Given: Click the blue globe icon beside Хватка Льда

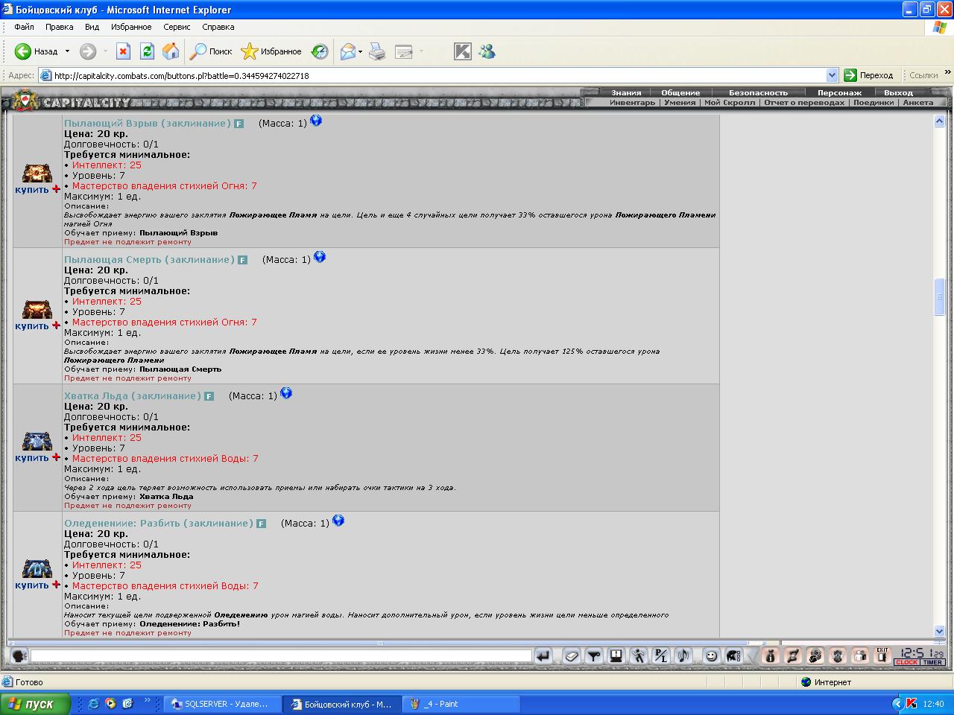Looking at the screenshot, I should point(286,393).
